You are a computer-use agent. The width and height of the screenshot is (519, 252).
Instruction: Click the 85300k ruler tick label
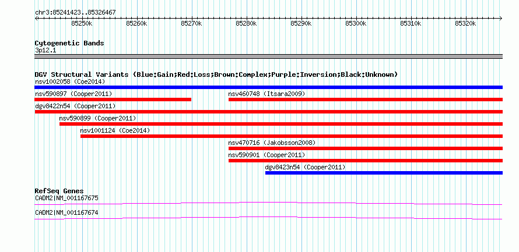tap(356, 23)
